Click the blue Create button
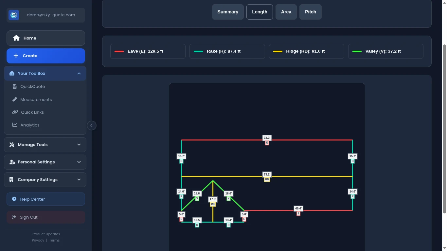 pyautogui.click(x=46, y=56)
